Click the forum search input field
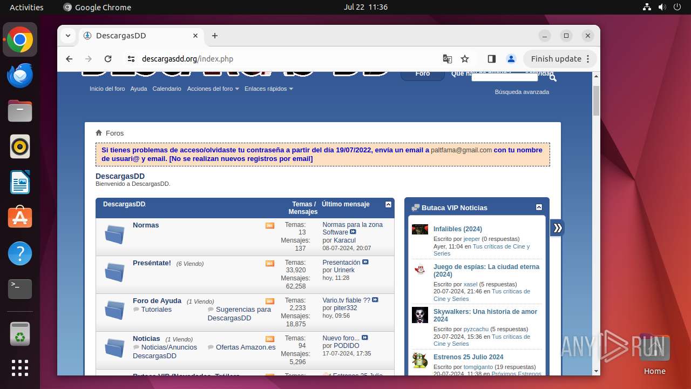The height and width of the screenshot is (389, 691). (x=505, y=77)
